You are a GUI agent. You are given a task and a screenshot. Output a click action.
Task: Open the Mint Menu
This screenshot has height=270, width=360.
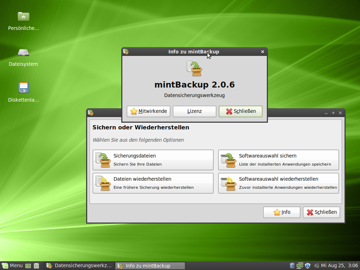(x=12, y=265)
